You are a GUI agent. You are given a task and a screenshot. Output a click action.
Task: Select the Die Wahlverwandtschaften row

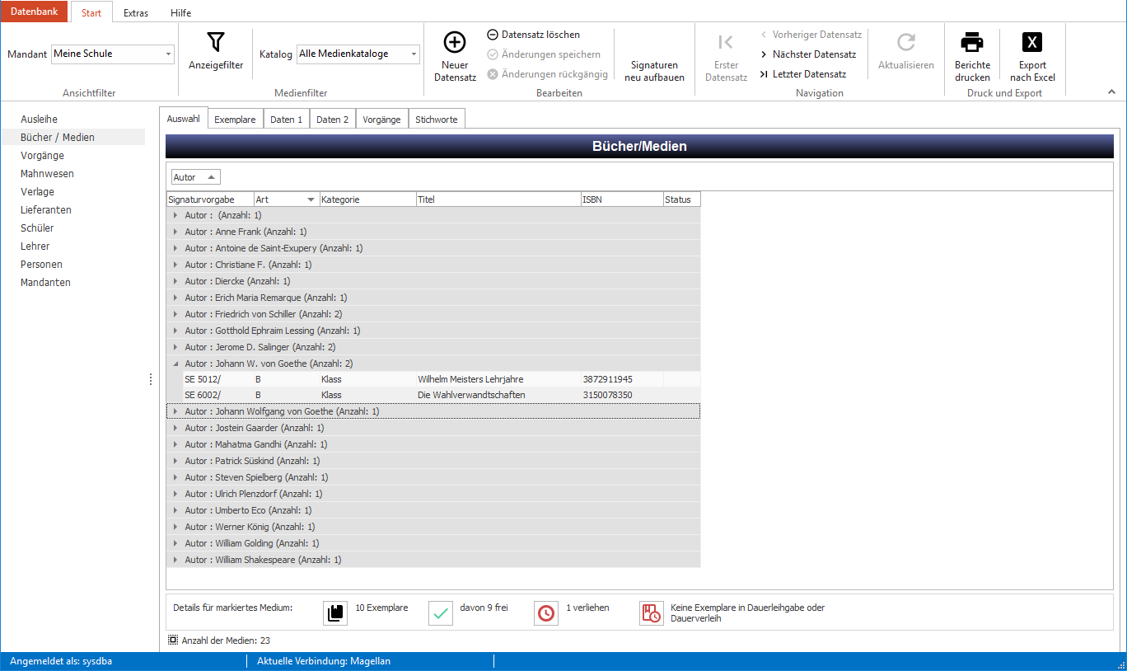coord(442,395)
